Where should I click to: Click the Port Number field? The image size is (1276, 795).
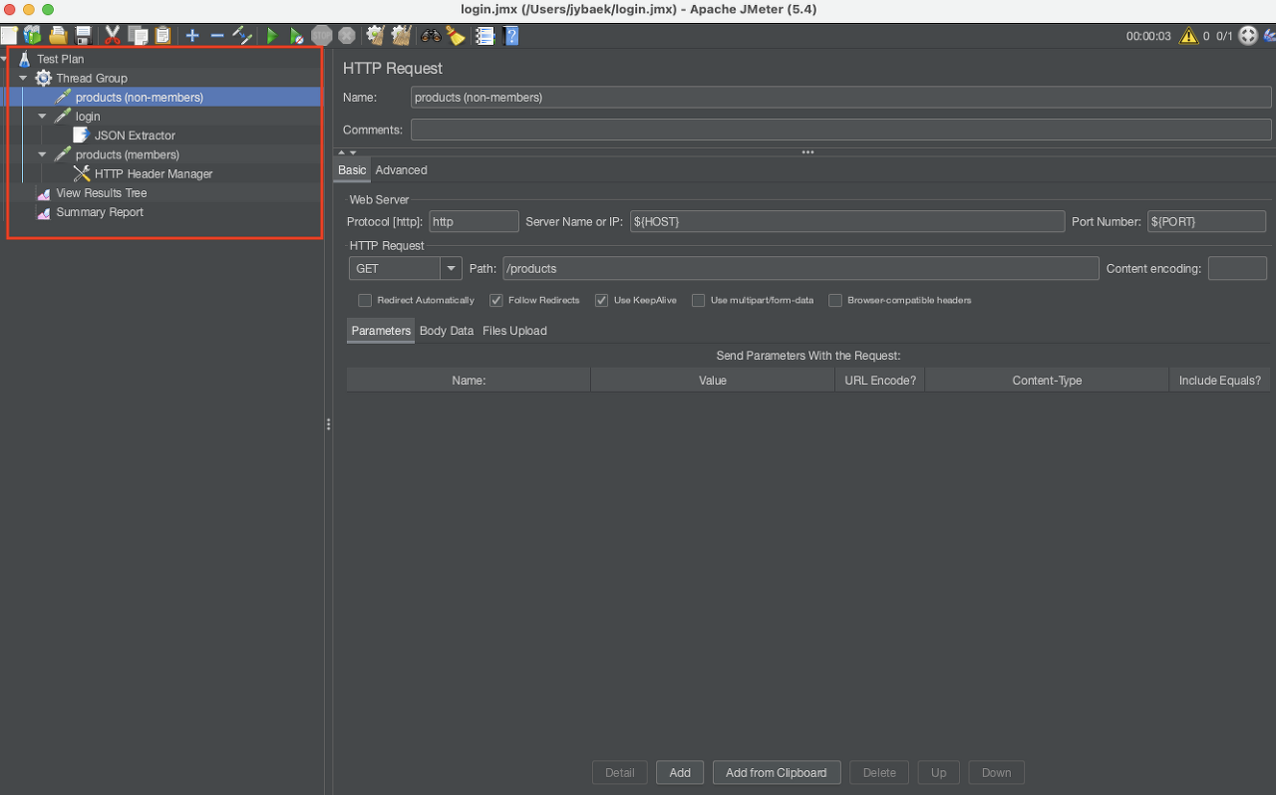tap(1206, 221)
